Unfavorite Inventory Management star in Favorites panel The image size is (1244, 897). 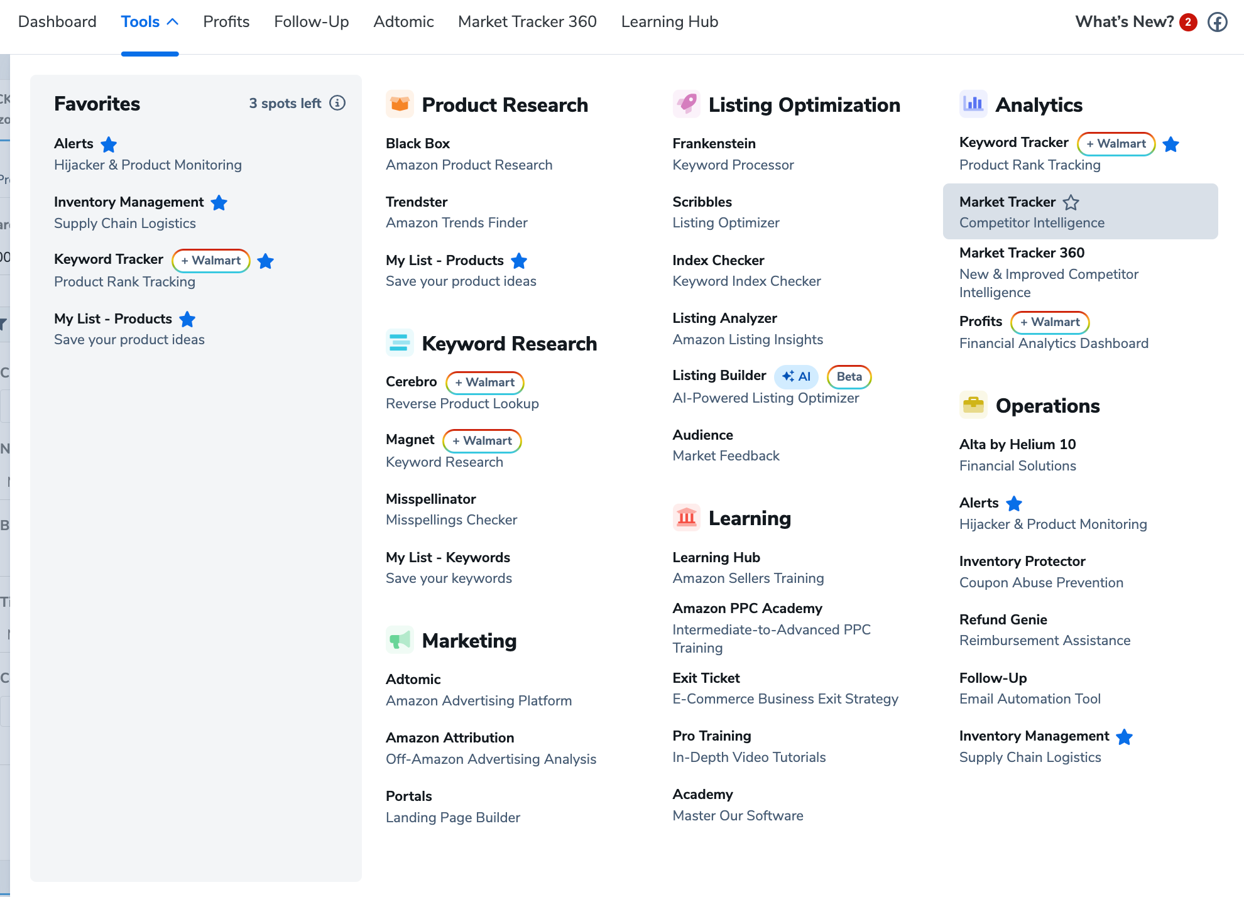click(x=219, y=203)
